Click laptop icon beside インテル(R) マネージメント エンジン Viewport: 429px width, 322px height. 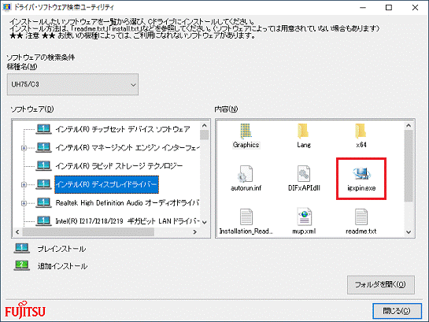43,147
